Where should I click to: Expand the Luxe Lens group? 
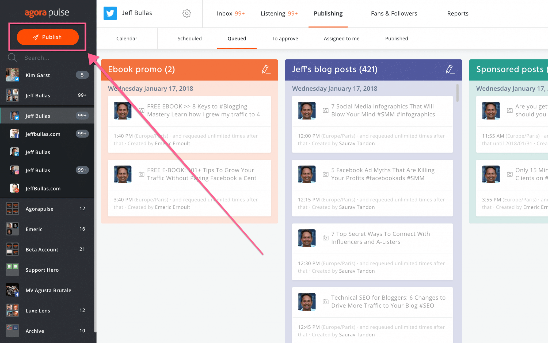pyautogui.click(x=47, y=310)
